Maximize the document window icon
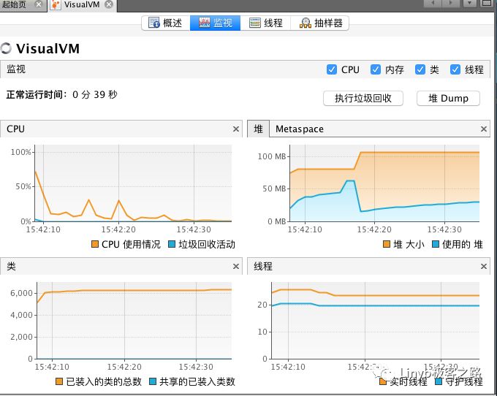497x396 pixels. 487,3
